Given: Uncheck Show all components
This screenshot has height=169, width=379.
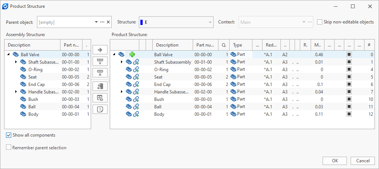Looking at the screenshot, I should (x=9, y=135).
